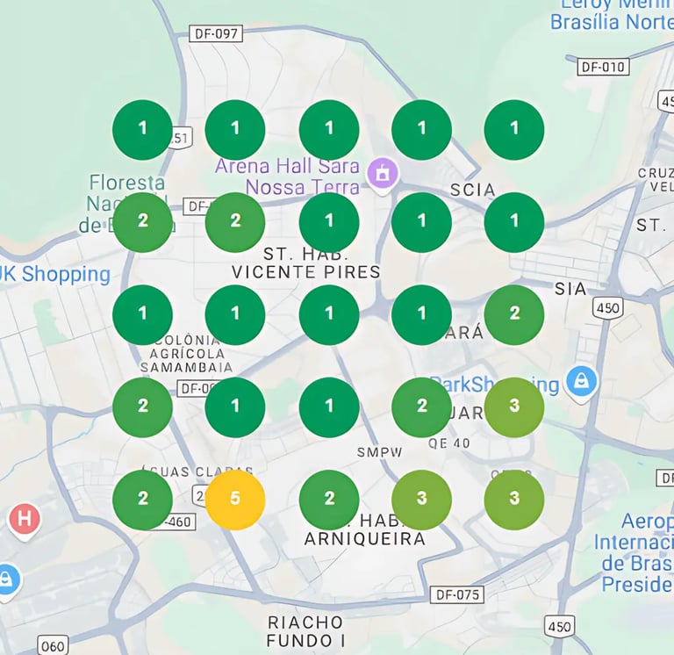
Task: Click the SIA district label
Action: (570, 289)
